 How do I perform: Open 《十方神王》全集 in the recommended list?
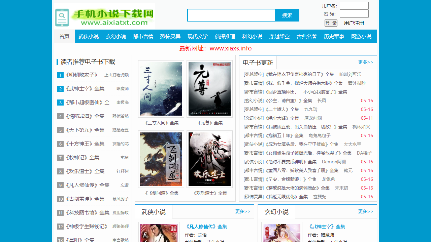[85, 144]
